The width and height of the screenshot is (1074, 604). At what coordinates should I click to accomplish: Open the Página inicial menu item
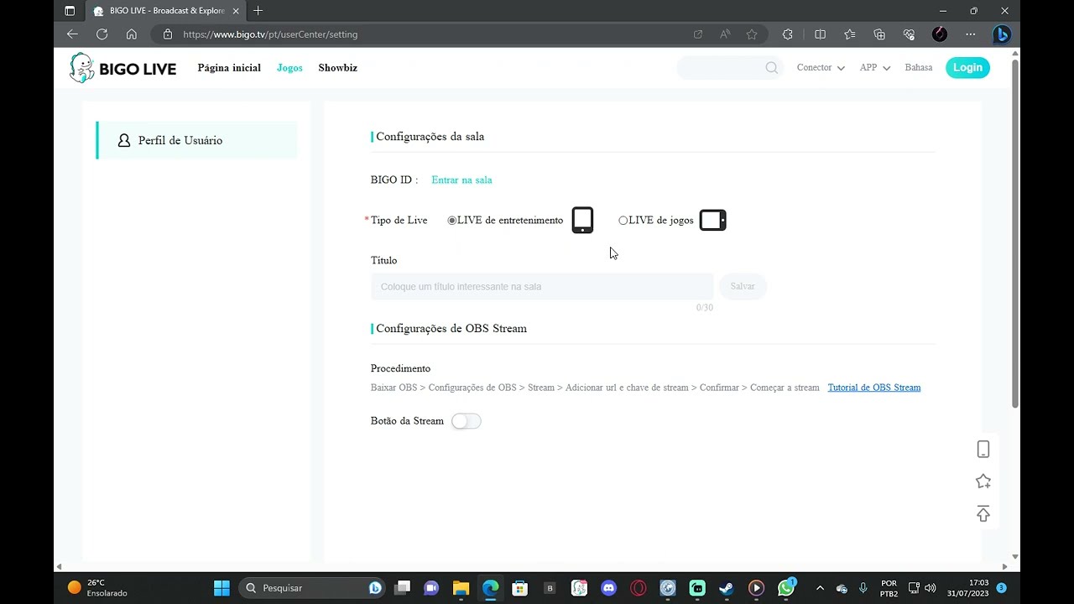(x=229, y=68)
